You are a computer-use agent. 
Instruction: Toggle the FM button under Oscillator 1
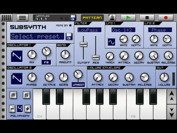tap(46, 62)
